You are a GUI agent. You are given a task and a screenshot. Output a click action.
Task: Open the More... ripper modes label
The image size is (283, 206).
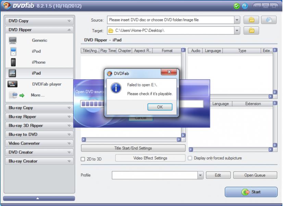38,95
